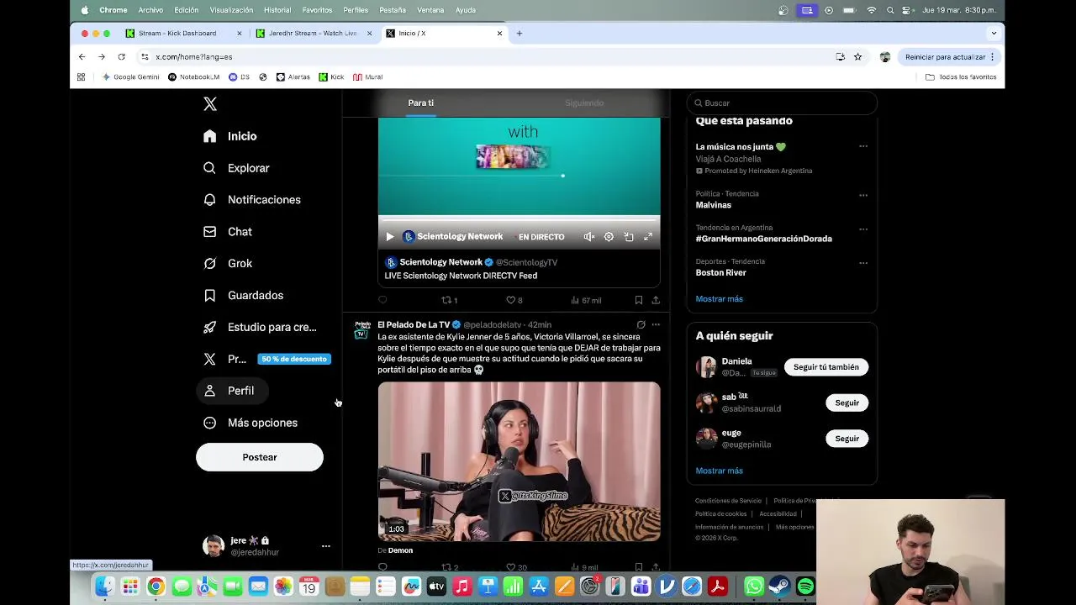Open account menu dots next to jere

[x=326, y=546]
